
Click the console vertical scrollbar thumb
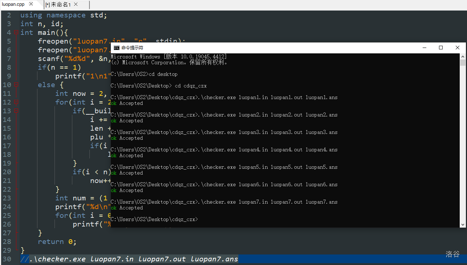point(463,63)
